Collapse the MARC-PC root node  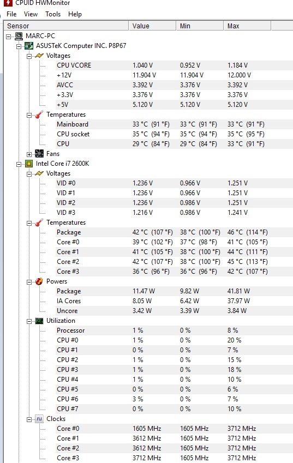coord(9,37)
